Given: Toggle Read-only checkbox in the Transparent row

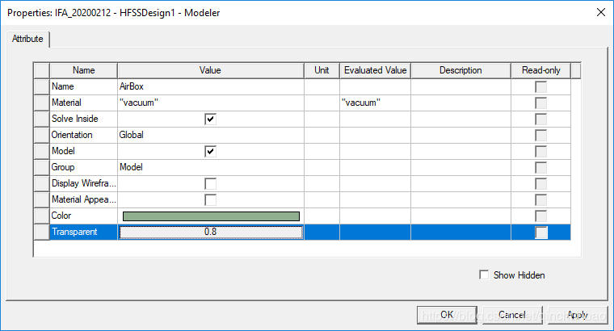Looking at the screenshot, I should pos(540,233).
